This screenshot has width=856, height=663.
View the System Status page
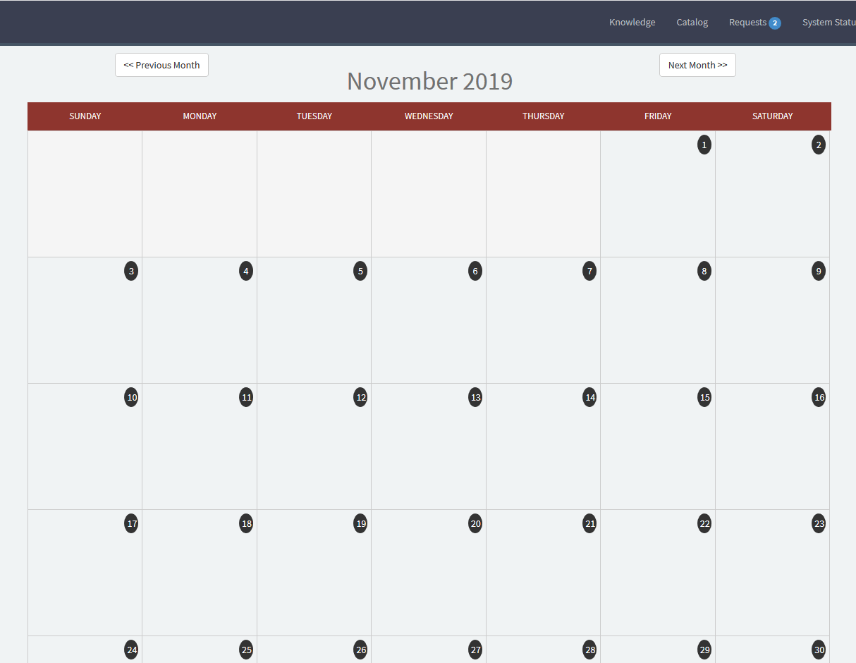click(x=830, y=22)
